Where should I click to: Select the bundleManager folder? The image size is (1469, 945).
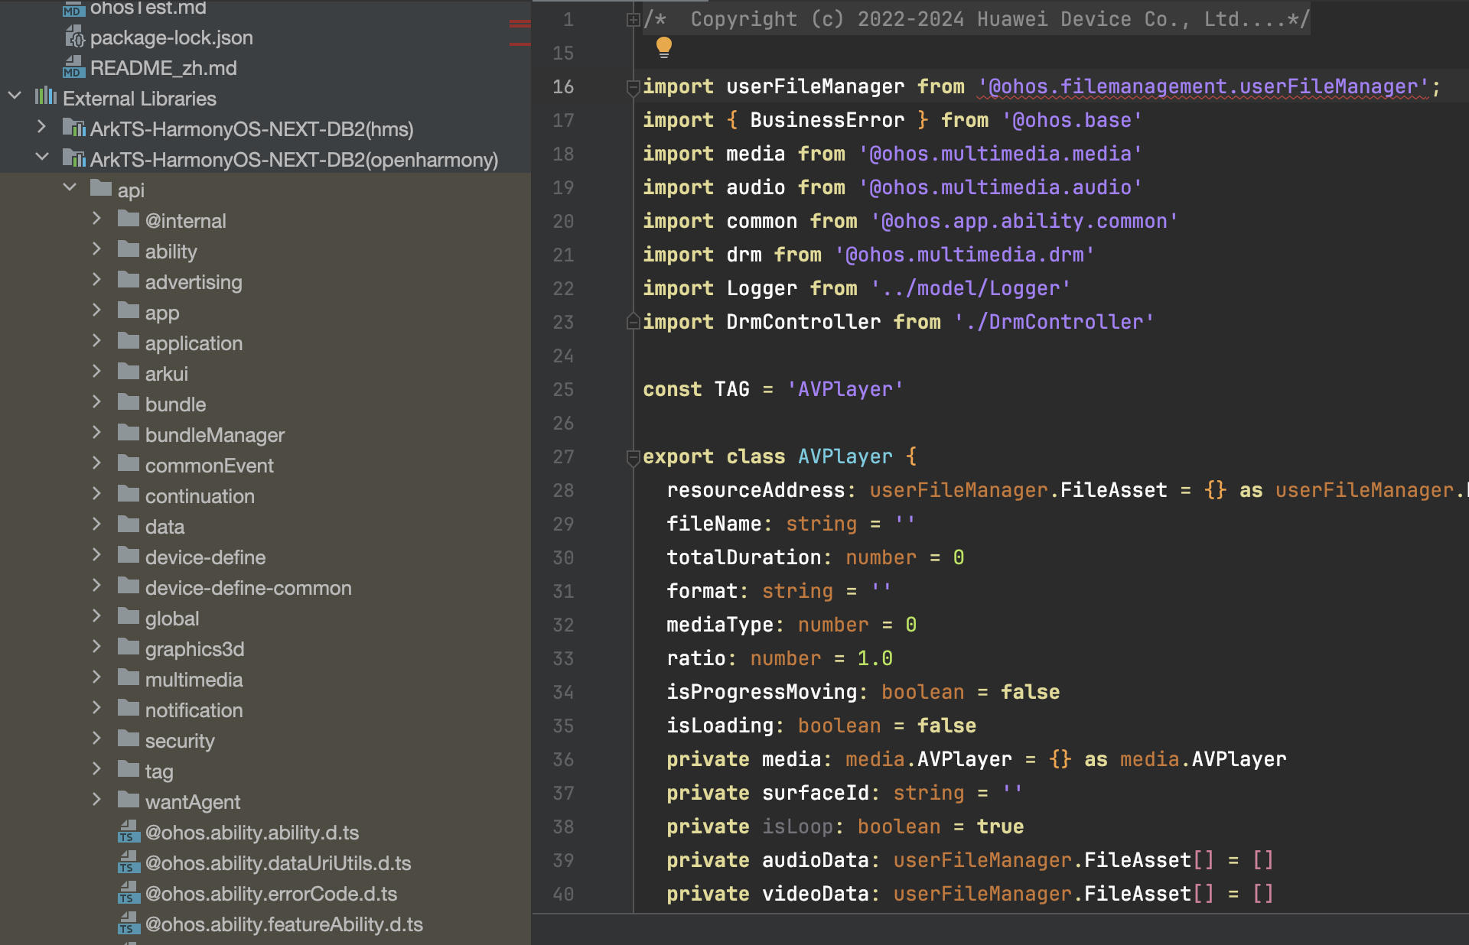pyautogui.click(x=214, y=435)
